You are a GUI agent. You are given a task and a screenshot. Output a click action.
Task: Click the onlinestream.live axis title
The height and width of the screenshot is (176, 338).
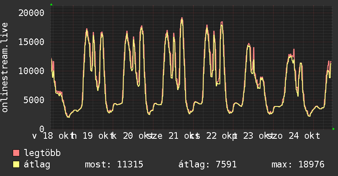coord(5,68)
